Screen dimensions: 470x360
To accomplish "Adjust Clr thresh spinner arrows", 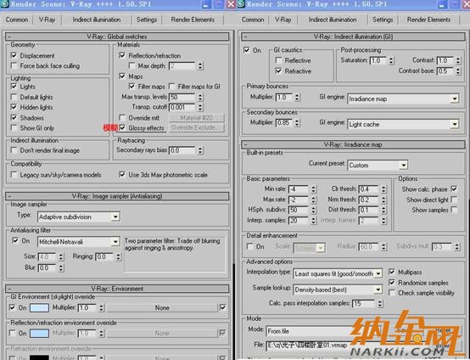I will click(x=383, y=189).
